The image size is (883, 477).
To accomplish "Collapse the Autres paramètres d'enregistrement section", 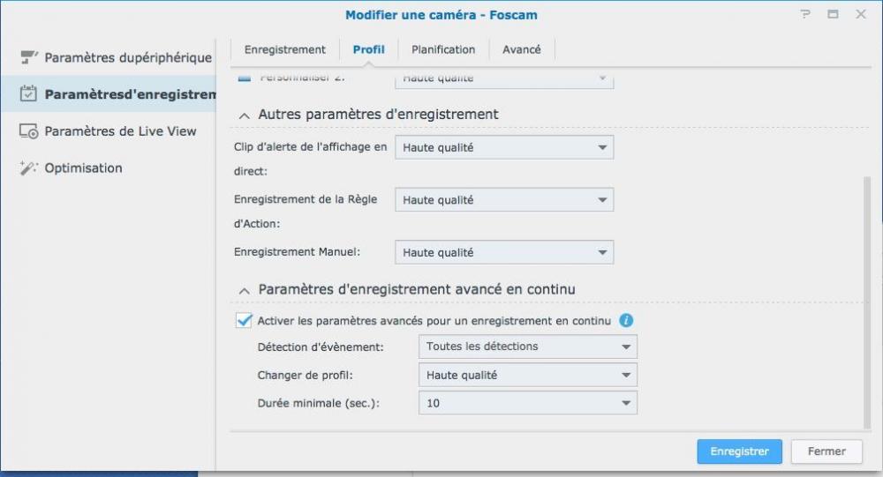I will pyautogui.click(x=244, y=115).
